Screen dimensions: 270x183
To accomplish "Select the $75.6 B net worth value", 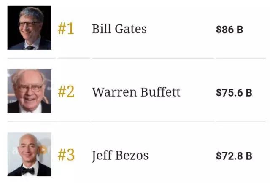I will (234, 93).
